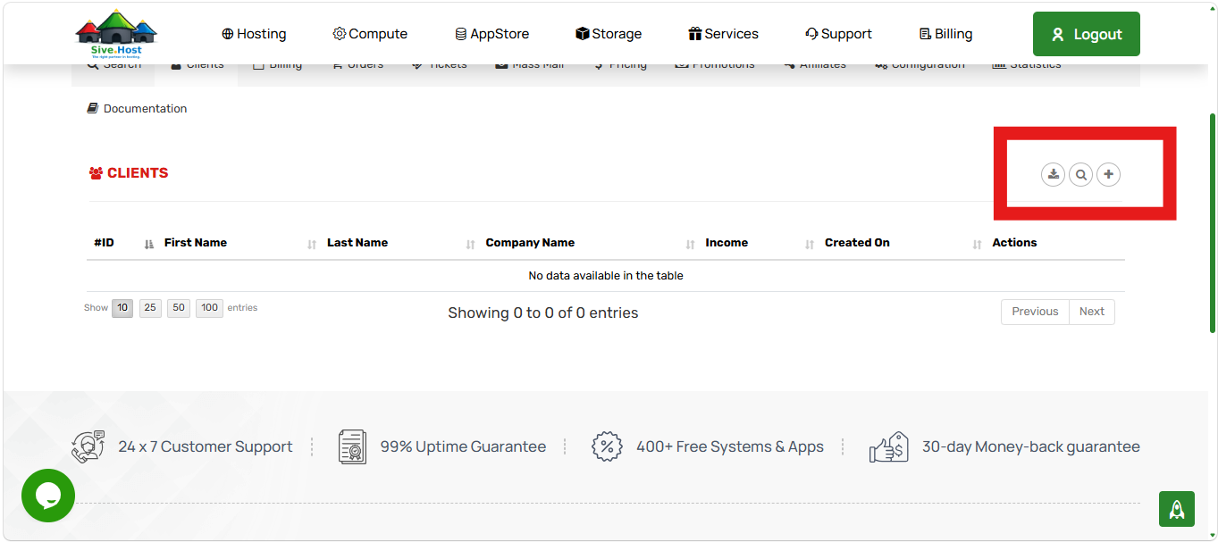Click the Actions column header
Viewport: 1218px width, 542px height.
coord(1014,243)
